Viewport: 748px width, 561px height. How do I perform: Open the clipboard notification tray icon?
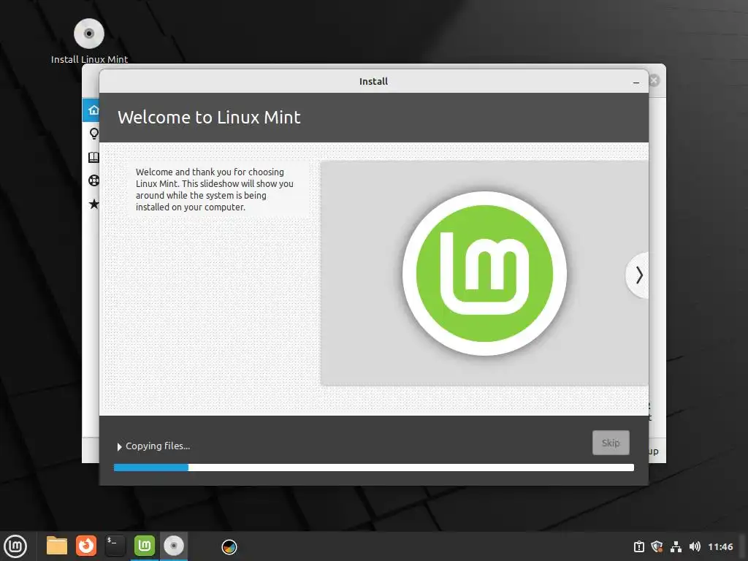click(638, 546)
